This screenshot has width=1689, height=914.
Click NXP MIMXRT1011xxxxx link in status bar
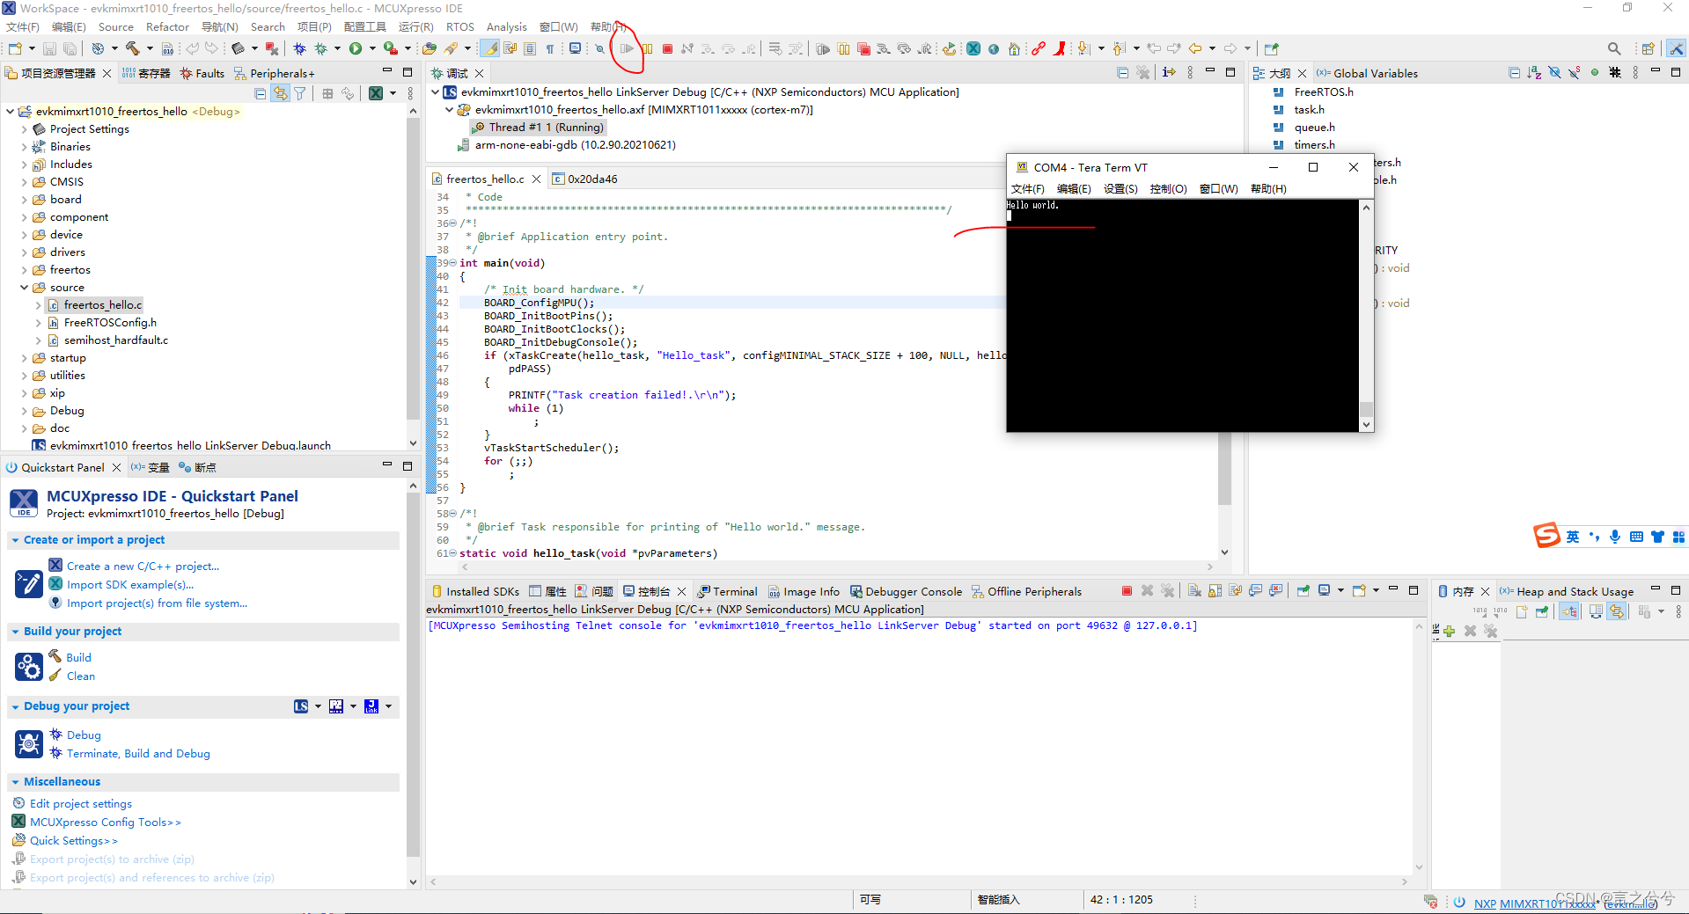click(1534, 903)
